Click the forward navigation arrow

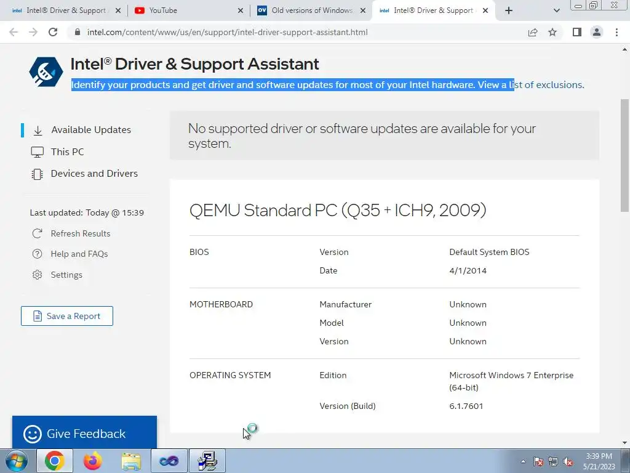[x=33, y=32]
